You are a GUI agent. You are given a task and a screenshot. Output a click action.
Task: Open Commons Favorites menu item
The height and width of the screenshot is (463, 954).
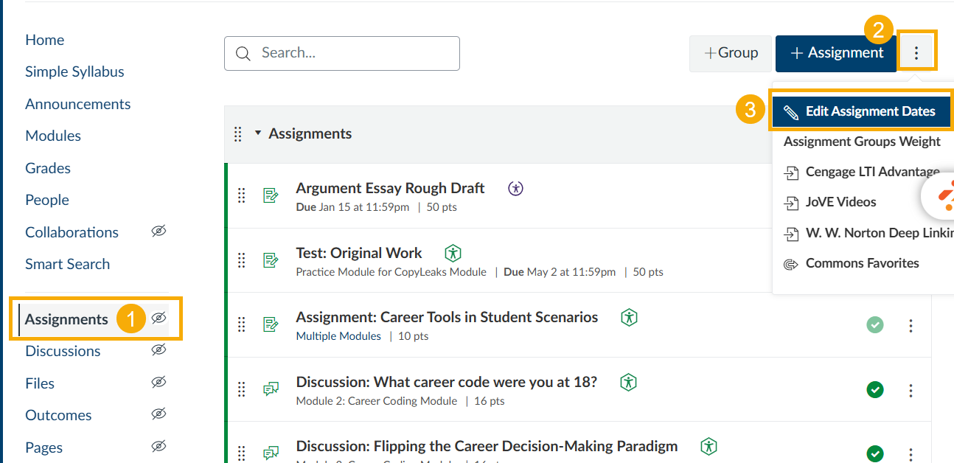click(862, 263)
